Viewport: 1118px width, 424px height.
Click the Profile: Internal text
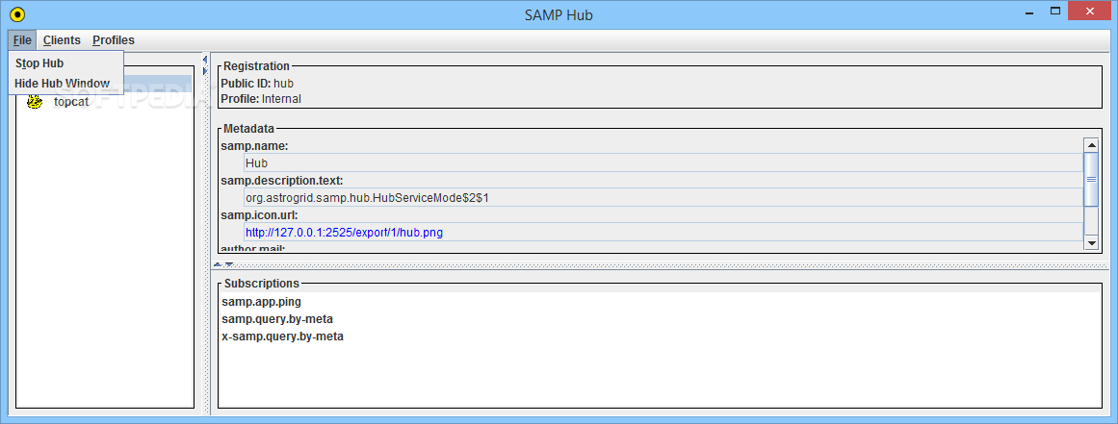click(261, 99)
